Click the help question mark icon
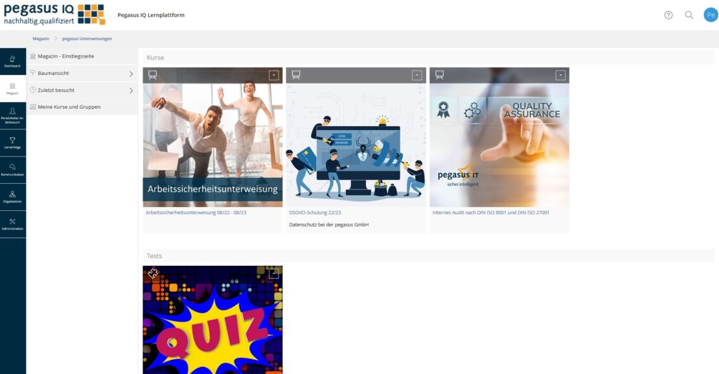 [x=668, y=15]
